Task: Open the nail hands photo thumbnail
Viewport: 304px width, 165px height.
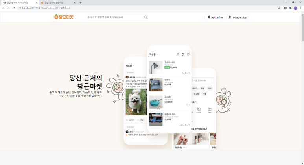Action: click(182, 139)
